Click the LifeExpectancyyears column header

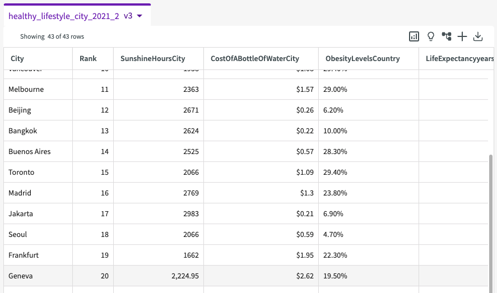tap(457, 59)
